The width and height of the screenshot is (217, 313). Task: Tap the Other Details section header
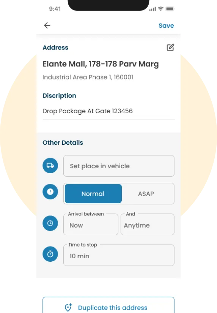coord(63,142)
